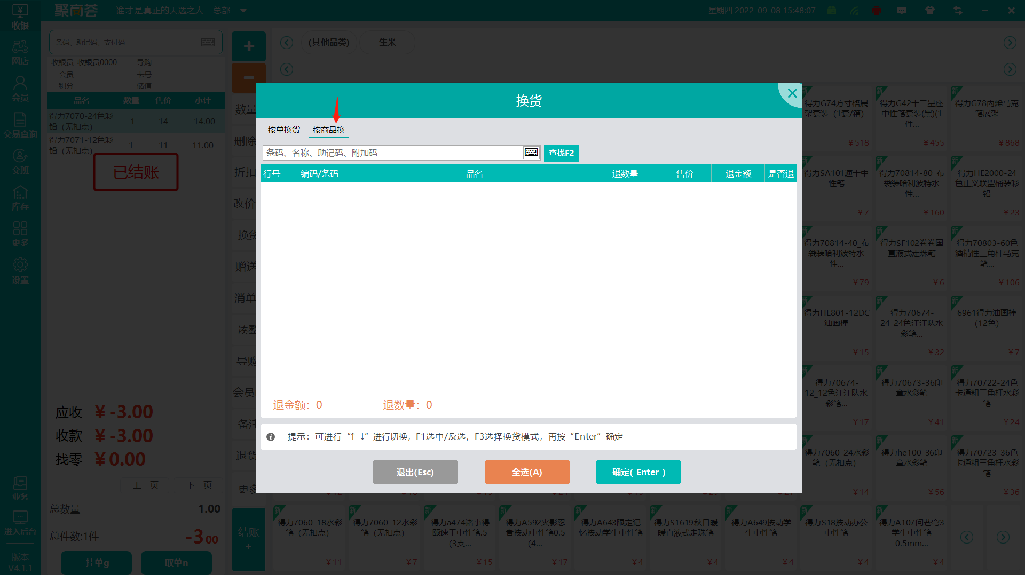1025x575 pixels.
Task: Click the 确定(Enter) confirm button
Action: [638, 472]
